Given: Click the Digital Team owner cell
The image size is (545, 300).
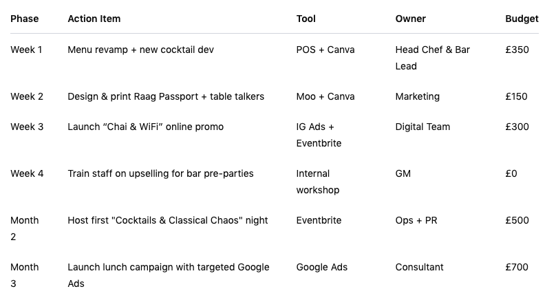Looking at the screenshot, I should [x=423, y=127].
